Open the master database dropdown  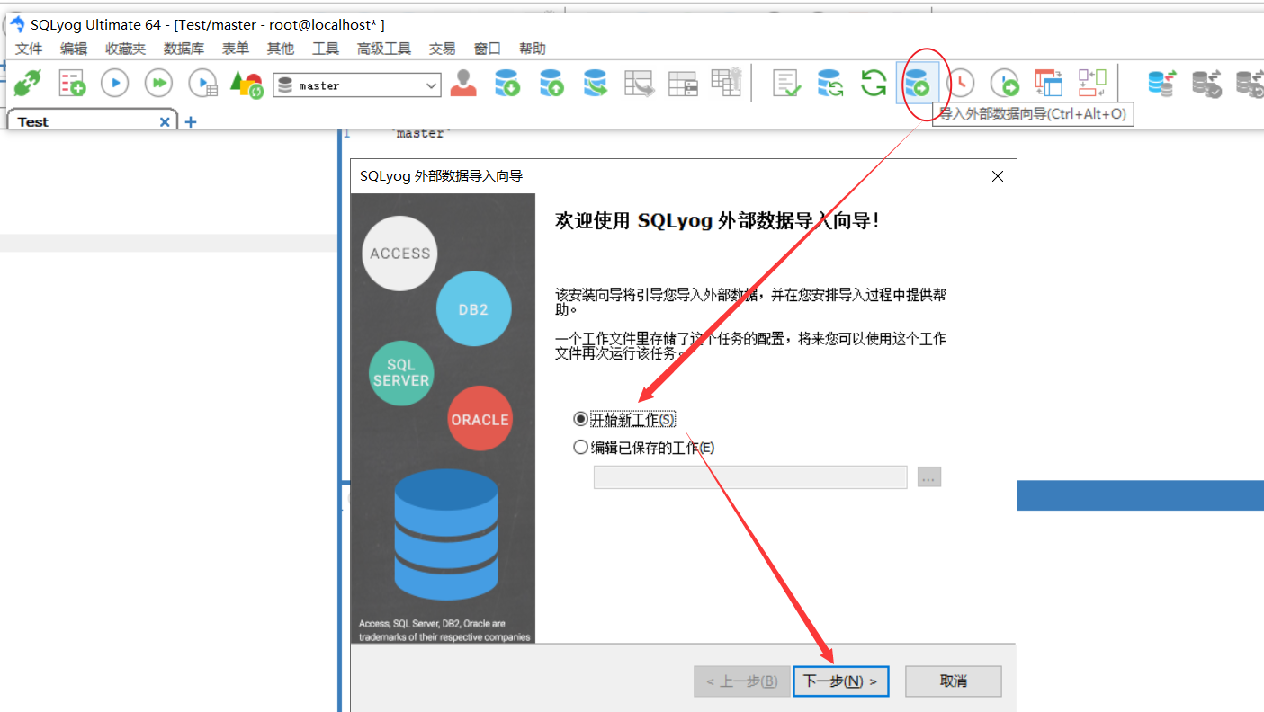[x=430, y=85]
